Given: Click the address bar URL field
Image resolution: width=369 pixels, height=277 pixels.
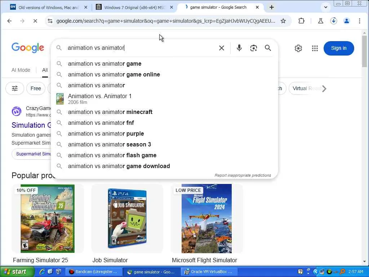Looking at the screenshot, I should [x=166, y=21].
